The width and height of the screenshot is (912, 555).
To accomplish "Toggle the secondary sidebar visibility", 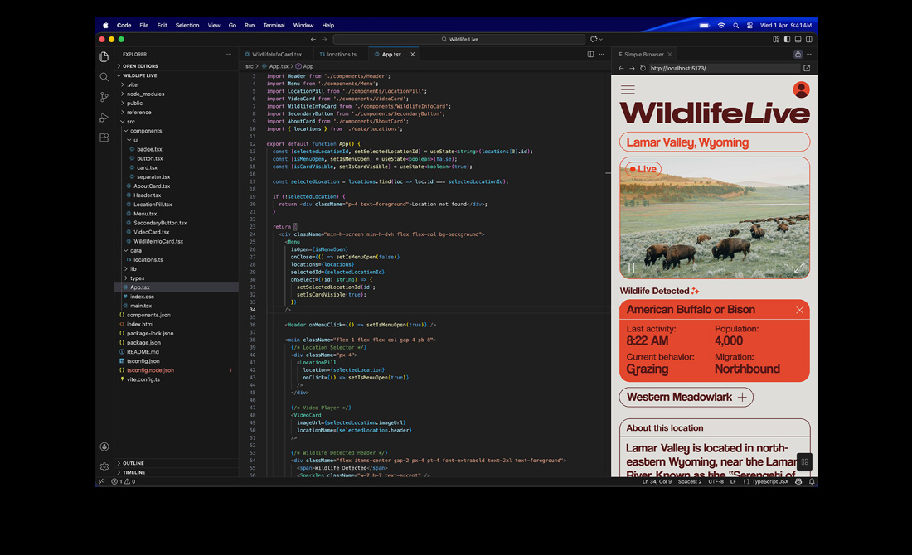I will (x=808, y=39).
